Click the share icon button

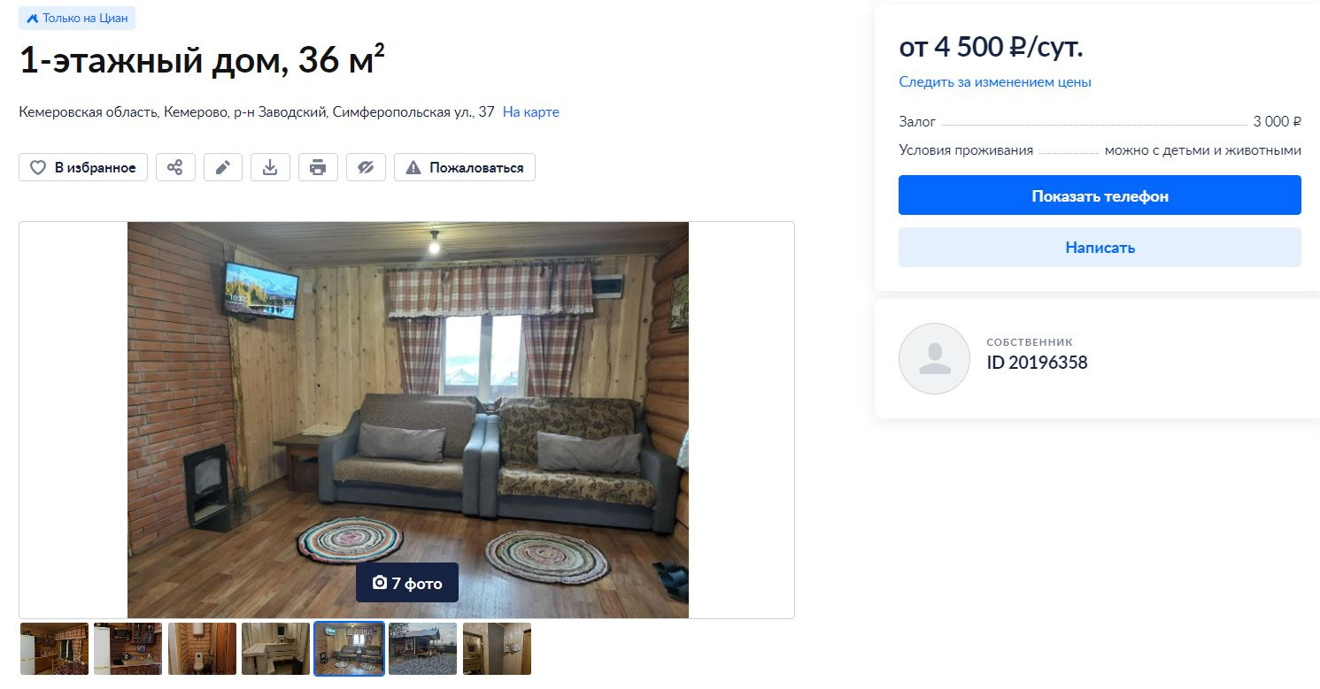coord(175,167)
